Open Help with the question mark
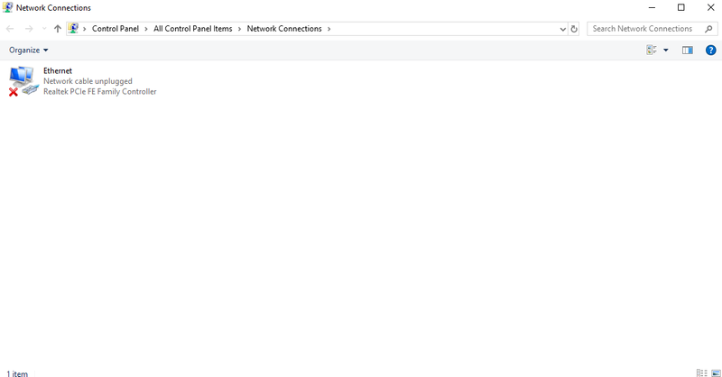The width and height of the screenshot is (722, 377). coord(710,51)
